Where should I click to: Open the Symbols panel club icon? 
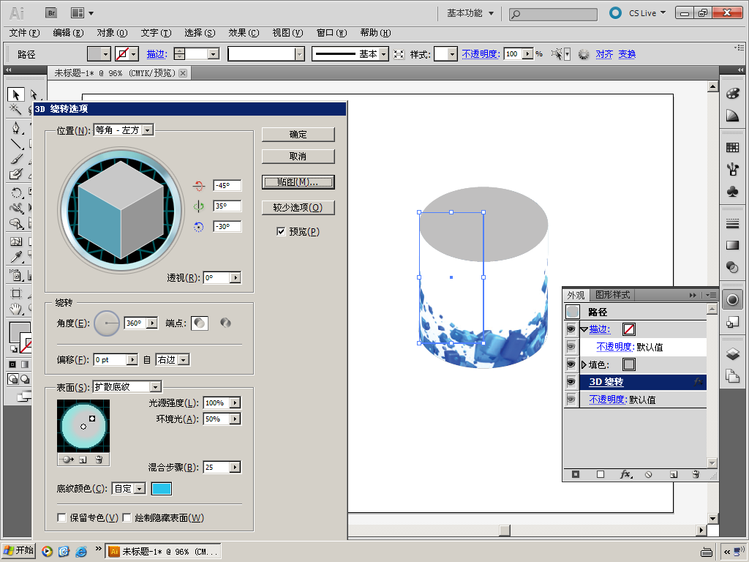(x=732, y=191)
